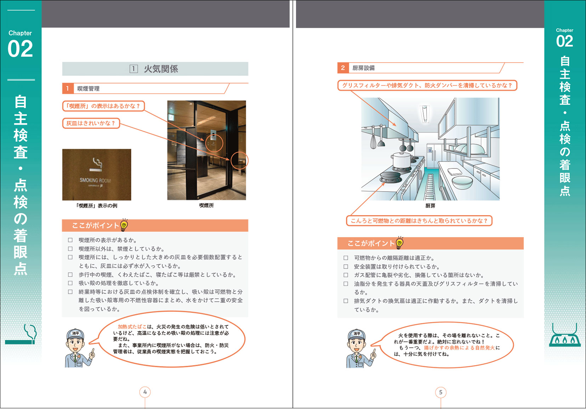Click the 厨房 caption under kitchen illustration

[x=430, y=206]
